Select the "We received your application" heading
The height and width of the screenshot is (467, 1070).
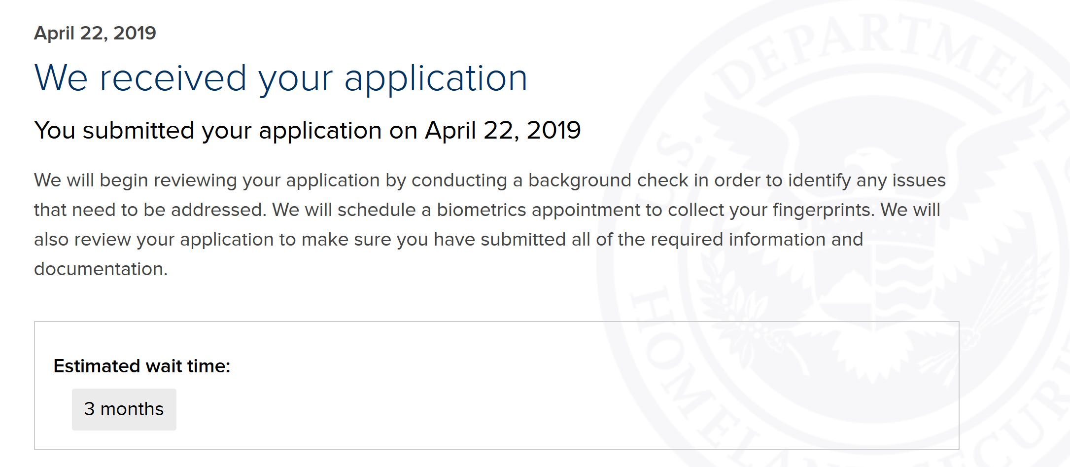[281, 78]
